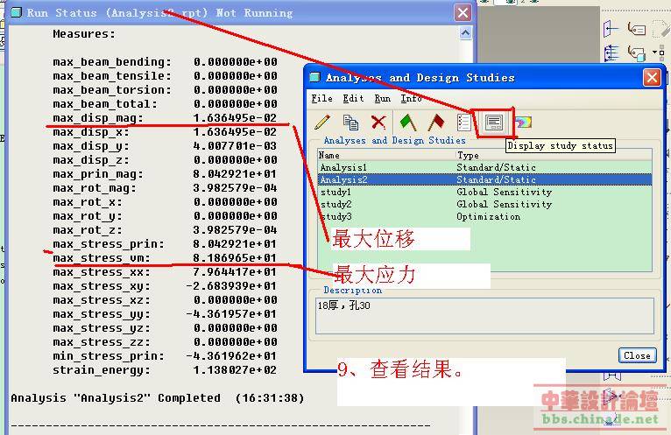
Task: Click the tag with cube icon
Action: (637, 53)
